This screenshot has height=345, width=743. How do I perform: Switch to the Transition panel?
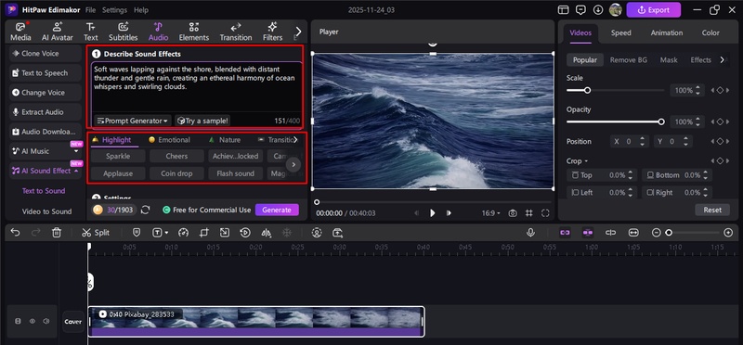236,32
